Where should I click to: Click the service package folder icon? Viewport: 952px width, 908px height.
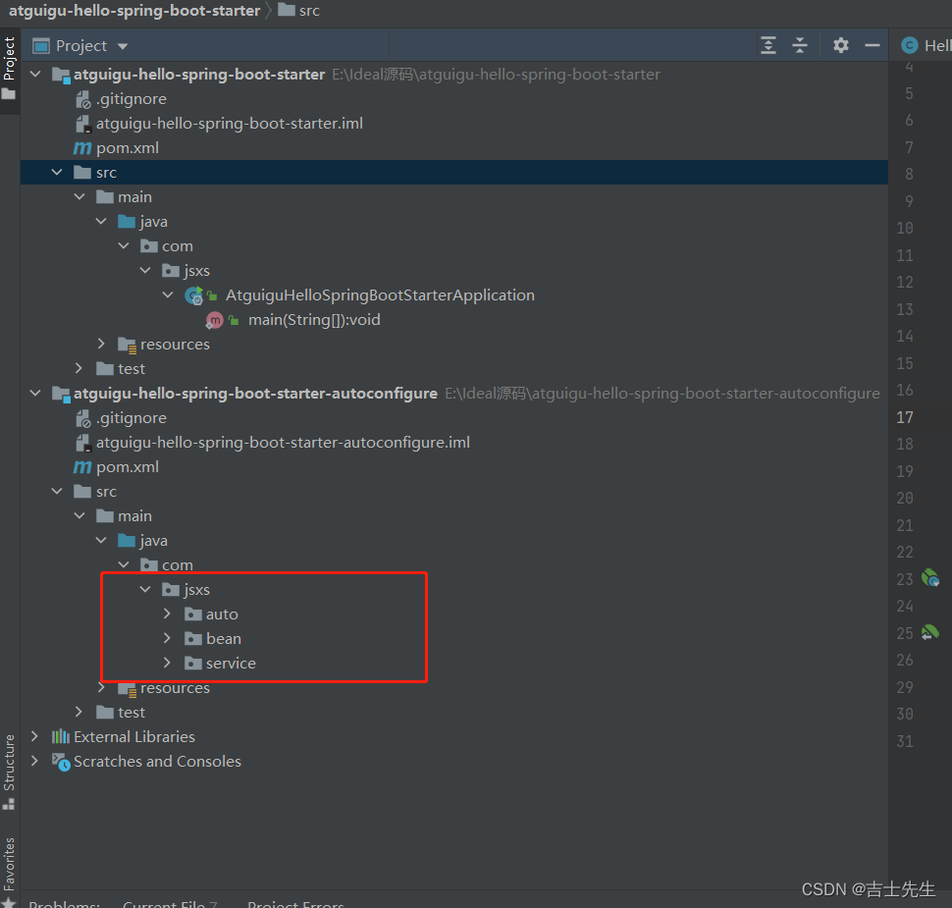pos(193,664)
